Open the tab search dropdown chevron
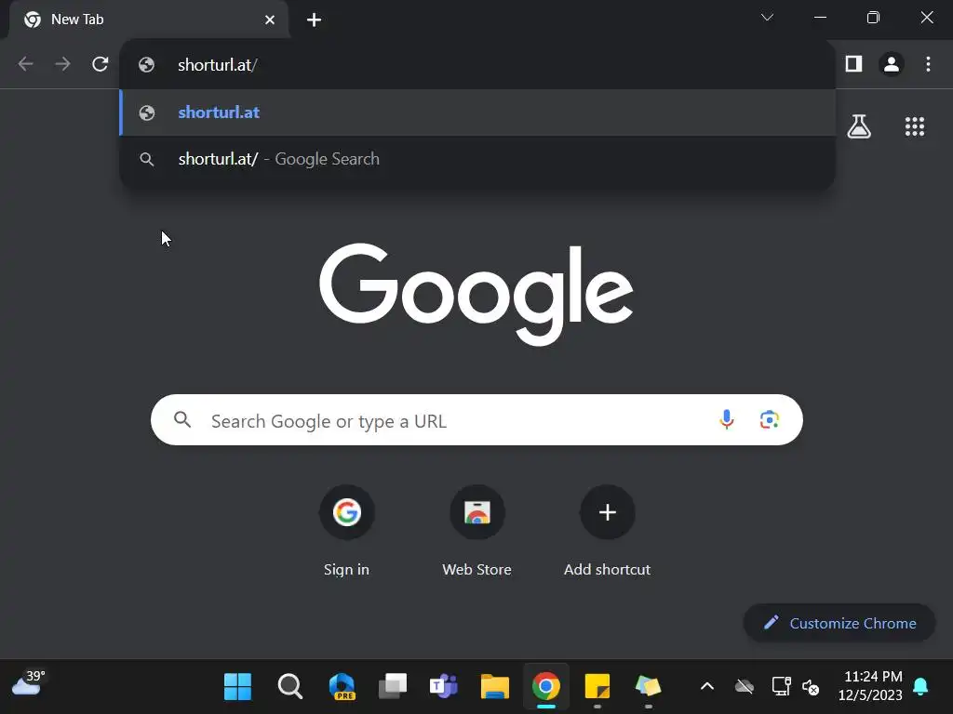Image resolution: width=953 pixels, height=714 pixels. (x=767, y=18)
